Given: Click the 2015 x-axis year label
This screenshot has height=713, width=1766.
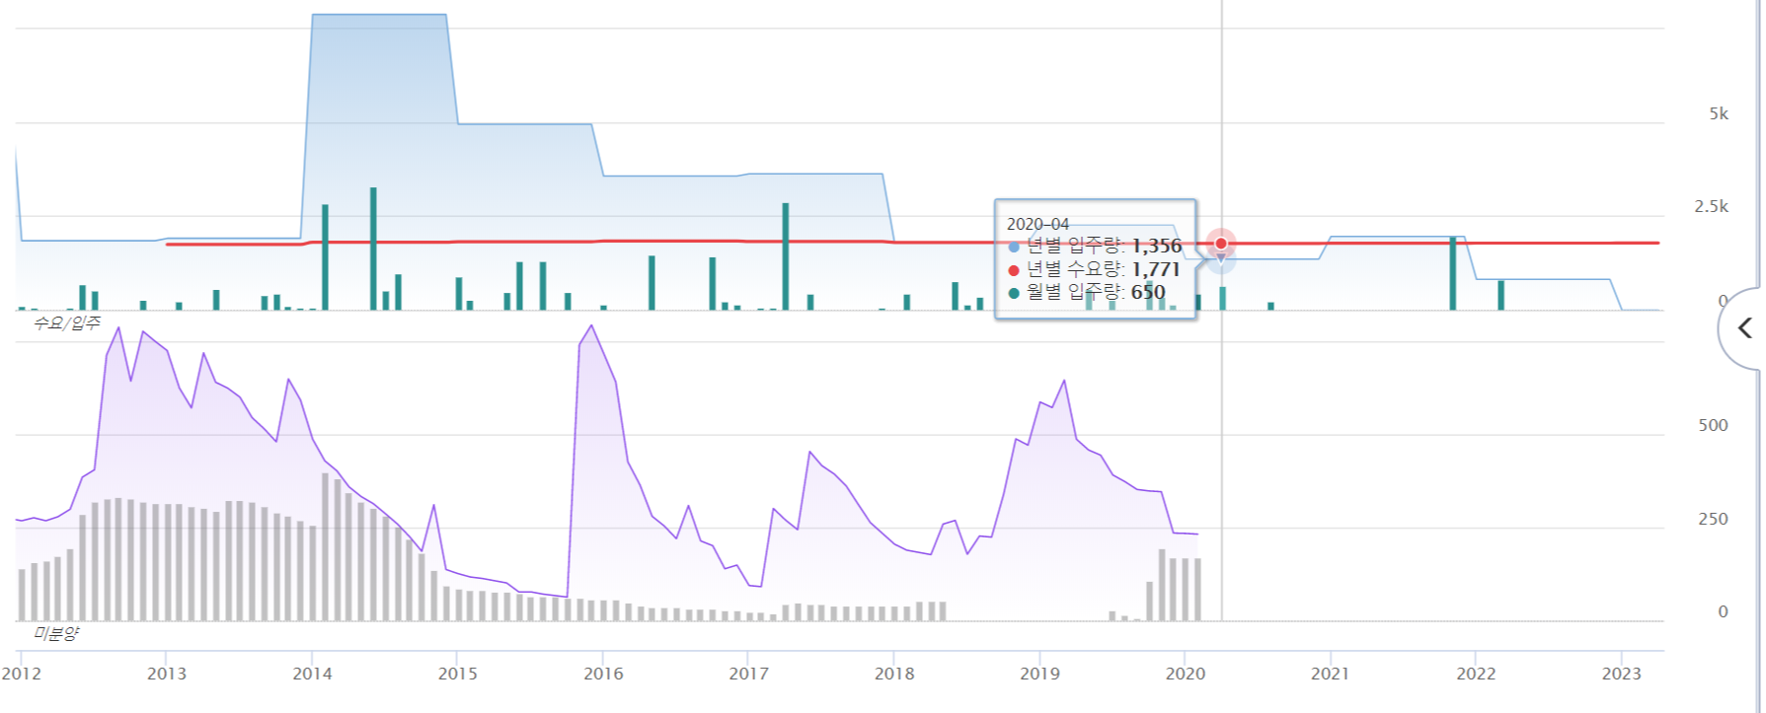Looking at the screenshot, I should [x=457, y=674].
